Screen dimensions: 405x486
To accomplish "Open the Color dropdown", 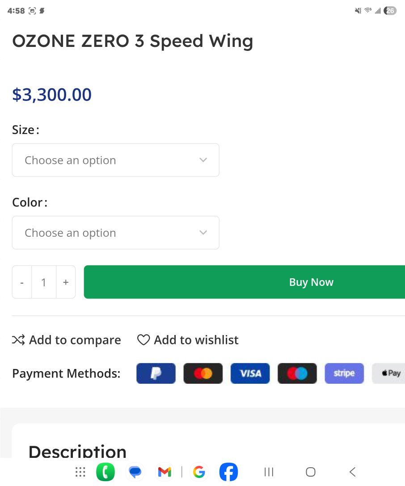I will (x=115, y=233).
